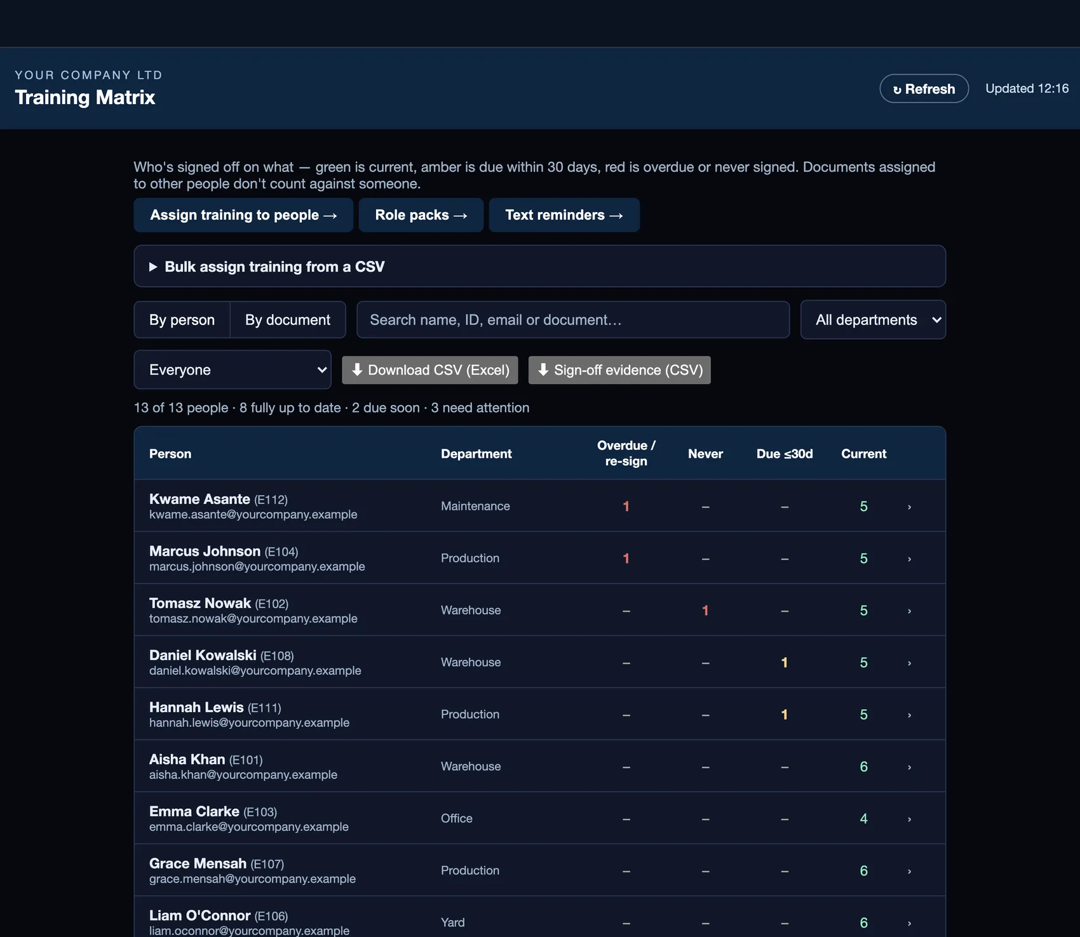Open Text reminders page
The height and width of the screenshot is (937, 1080).
(x=564, y=215)
